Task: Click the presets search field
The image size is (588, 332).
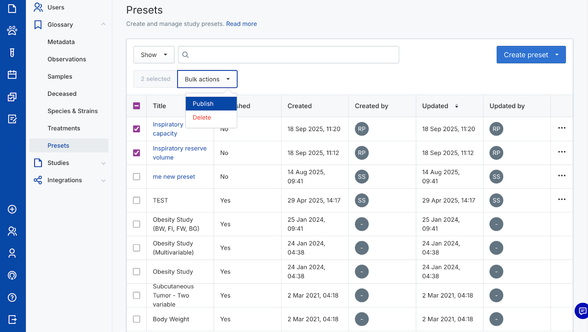Action: click(288, 55)
